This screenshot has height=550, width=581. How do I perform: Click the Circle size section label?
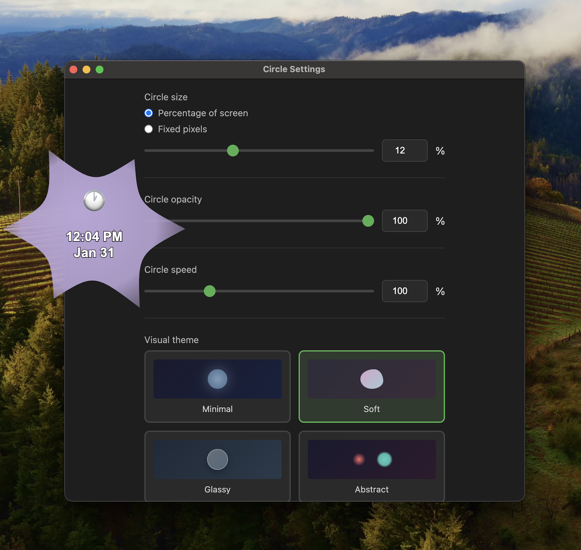[166, 97]
